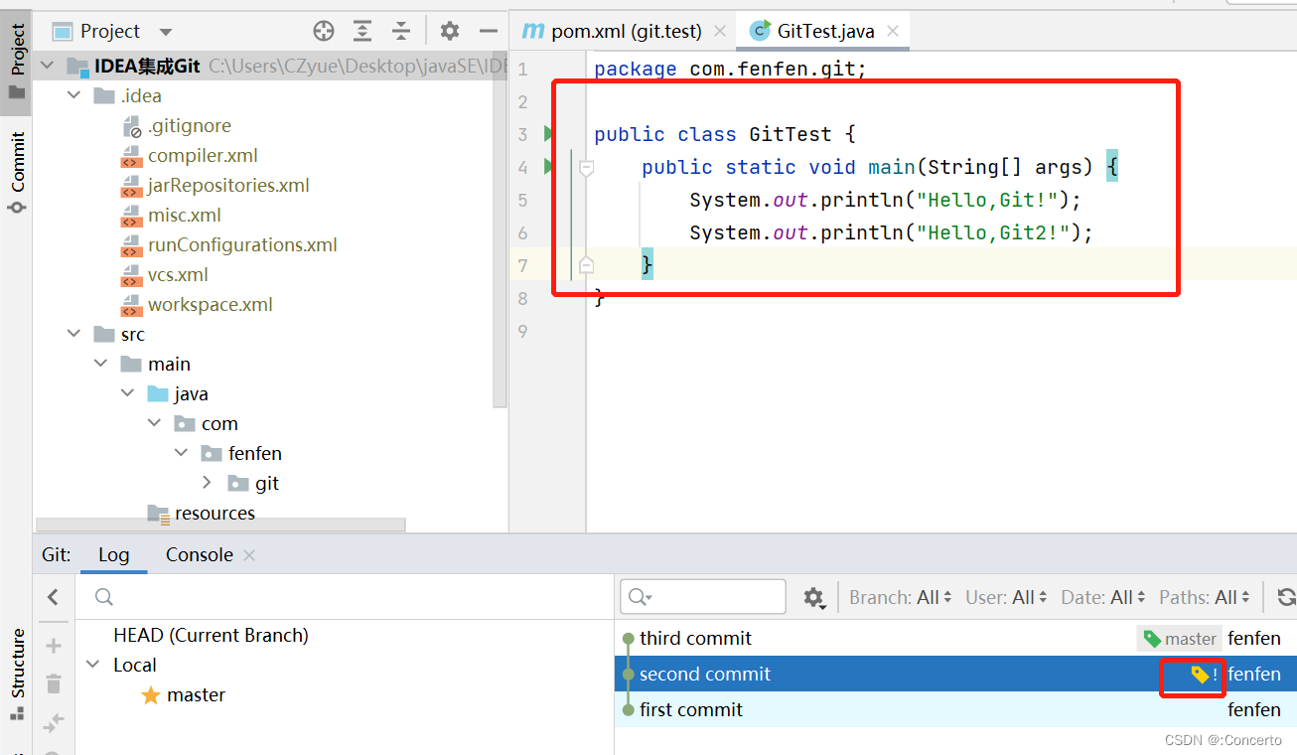Click the refresh icon in Git log toolbar
Screen dimensions: 1297x755
coord(1286,597)
